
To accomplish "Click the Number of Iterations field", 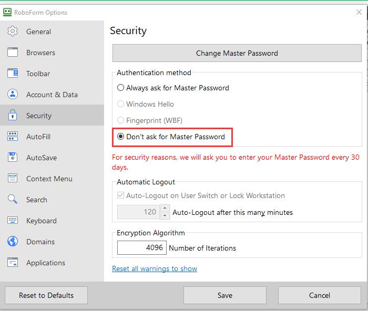I will click(x=141, y=247).
